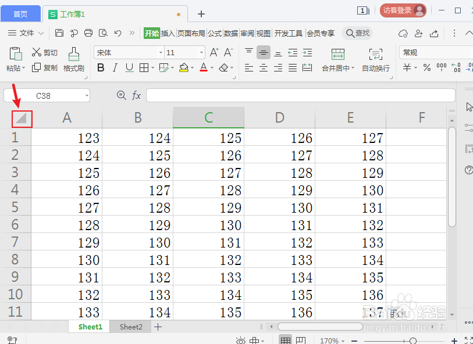The height and width of the screenshot is (344, 473).
Task: Open fill color dropdown arrow
Action: click(192, 68)
